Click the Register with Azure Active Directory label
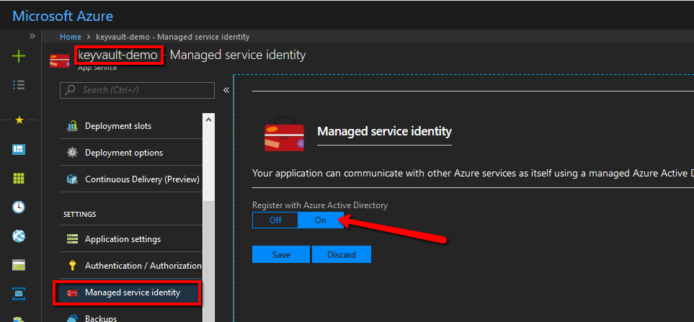 [319, 205]
